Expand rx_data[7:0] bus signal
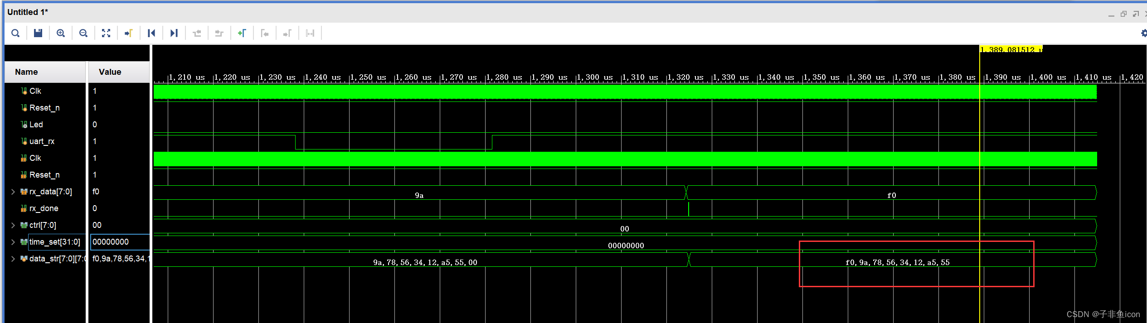The image size is (1147, 323). [13, 192]
